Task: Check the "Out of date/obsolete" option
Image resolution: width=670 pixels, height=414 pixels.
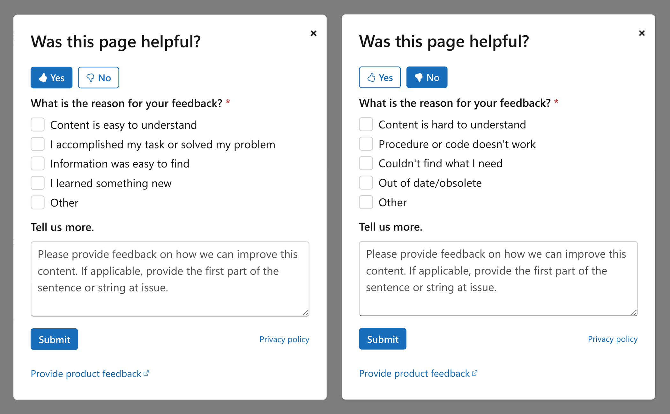Action: (x=366, y=183)
